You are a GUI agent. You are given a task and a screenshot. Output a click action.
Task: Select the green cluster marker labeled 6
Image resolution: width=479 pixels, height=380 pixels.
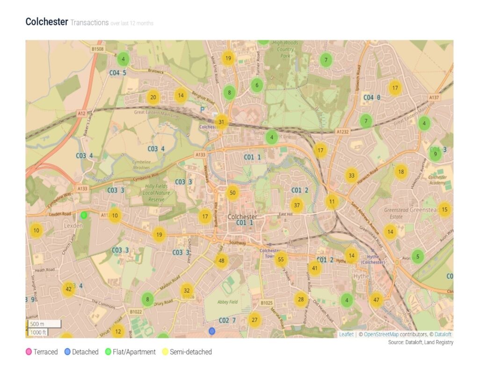pos(257,85)
